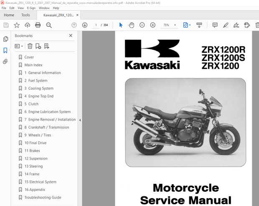Open the Edit menu

(x=12, y=8)
